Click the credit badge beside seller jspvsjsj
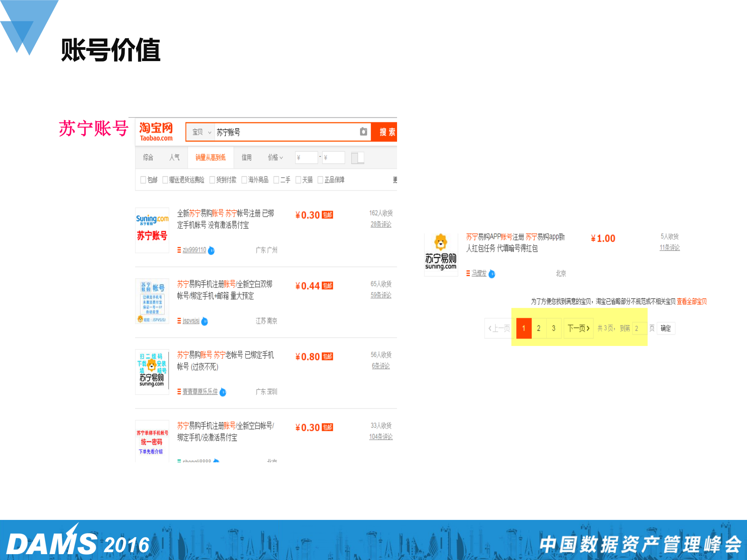Screen dimensions: 747x560 pos(205,321)
